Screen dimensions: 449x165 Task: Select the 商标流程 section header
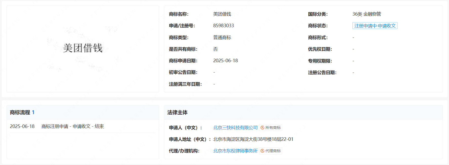click(20, 112)
